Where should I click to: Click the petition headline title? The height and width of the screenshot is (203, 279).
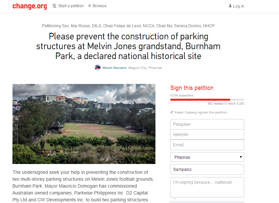128,46
